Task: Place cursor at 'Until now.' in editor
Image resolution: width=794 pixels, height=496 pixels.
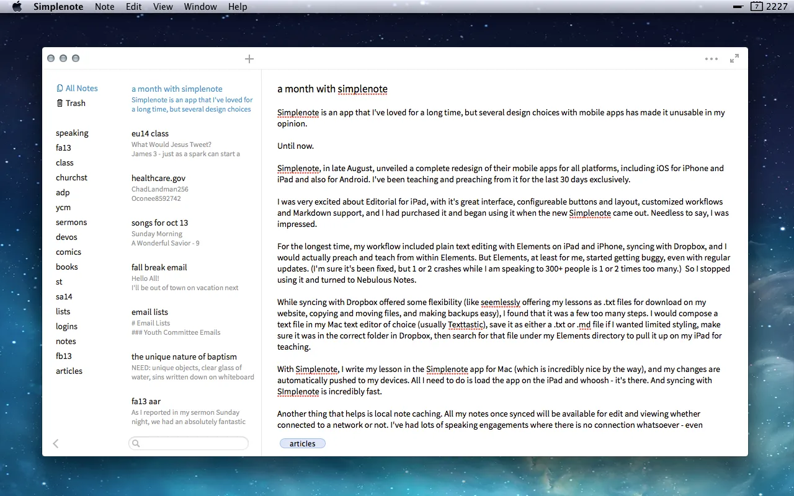Action: 295,146
